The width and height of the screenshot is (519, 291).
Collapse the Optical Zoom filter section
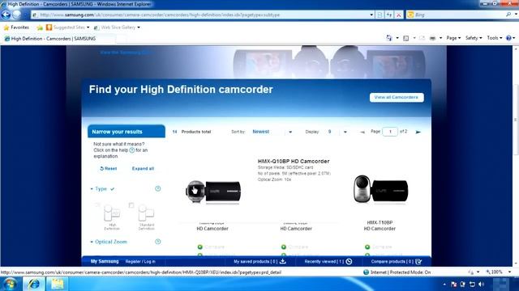tap(92, 242)
